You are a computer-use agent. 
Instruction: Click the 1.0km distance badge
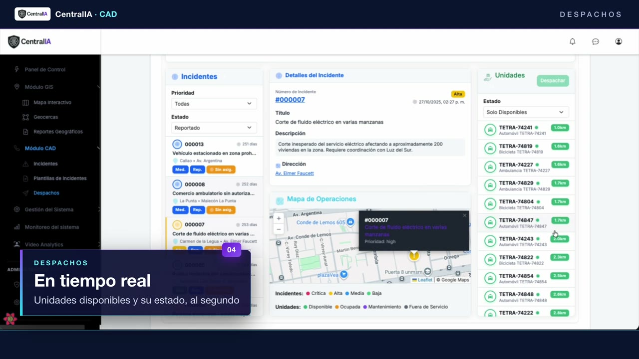(x=560, y=128)
